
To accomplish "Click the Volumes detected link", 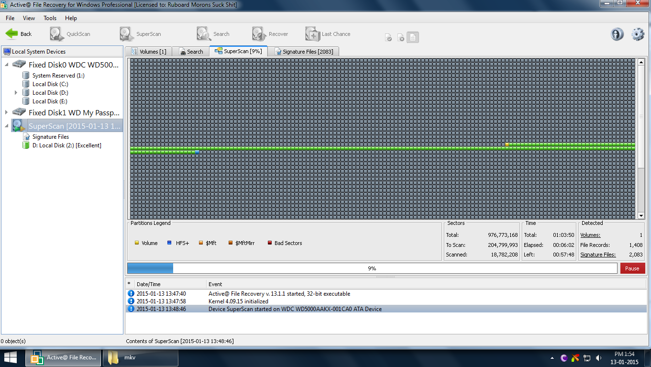I will point(590,235).
